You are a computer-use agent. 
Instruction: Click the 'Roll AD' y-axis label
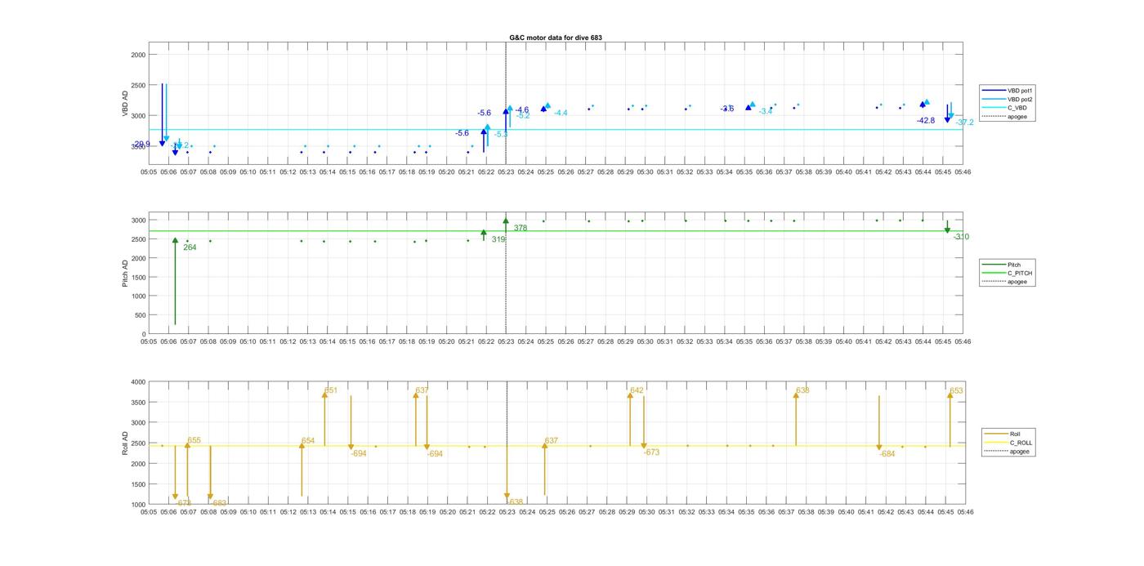point(125,443)
